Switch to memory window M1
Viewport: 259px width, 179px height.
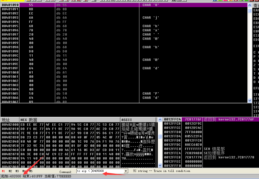coord(3,171)
